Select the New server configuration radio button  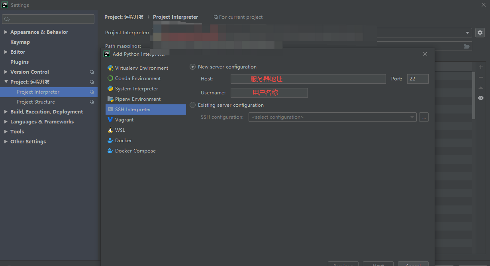point(193,67)
